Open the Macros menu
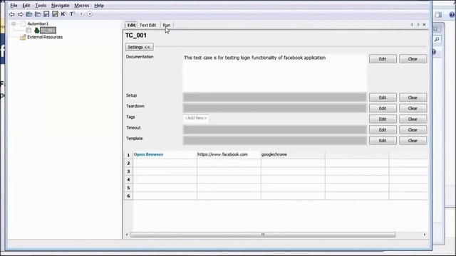This screenshot has width=456, height=256. [82, 6]
